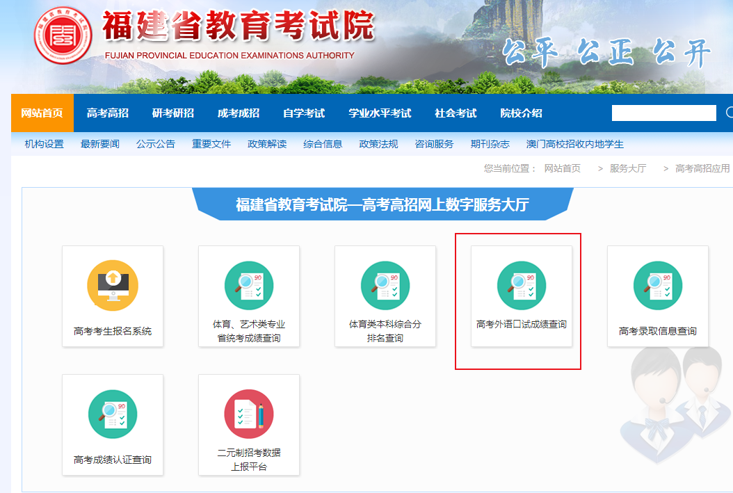The image size is (733, 493).
Task: Open the 综合信息 submenu link
Action: 323,144
